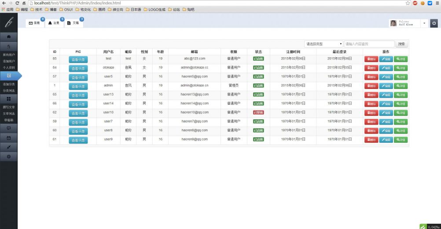Click the star bookmark icon in the address bar
441x229 pixels.
point(408,3)
